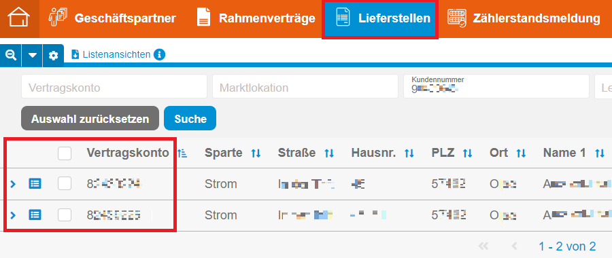Click Auswahl zurücksetzen button
Image resolution: width=612 pixels, height=258 pixels.
coord(90,119)
